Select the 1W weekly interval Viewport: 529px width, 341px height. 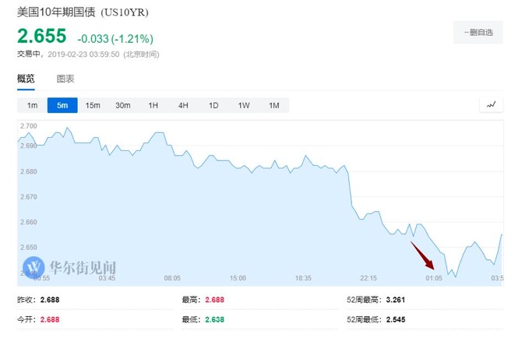(x=244, y=105)
